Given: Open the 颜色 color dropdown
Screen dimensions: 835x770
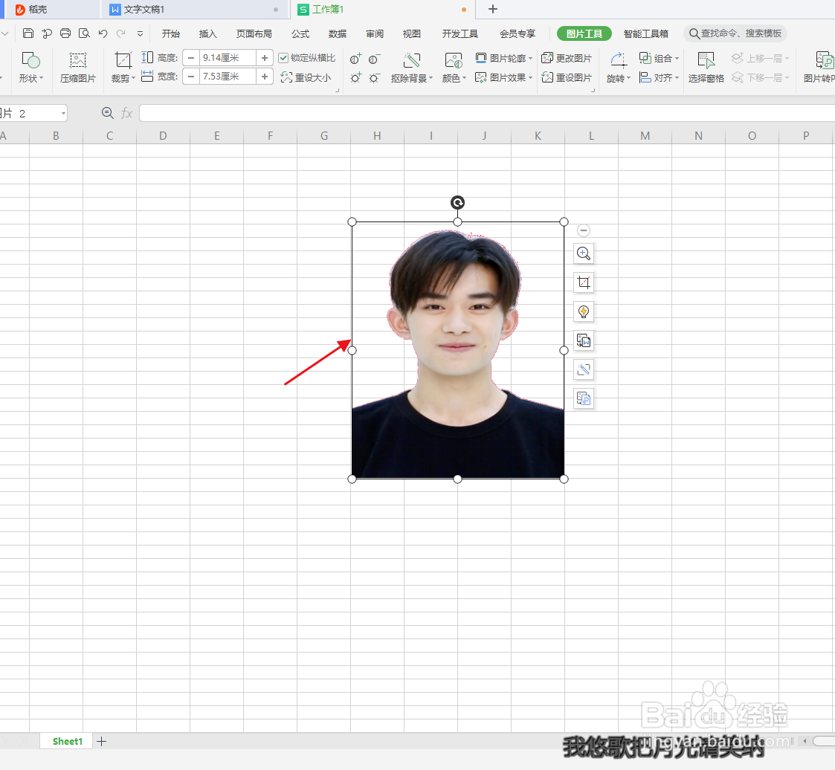Looking at the screenshot, I should click(454, 67).
